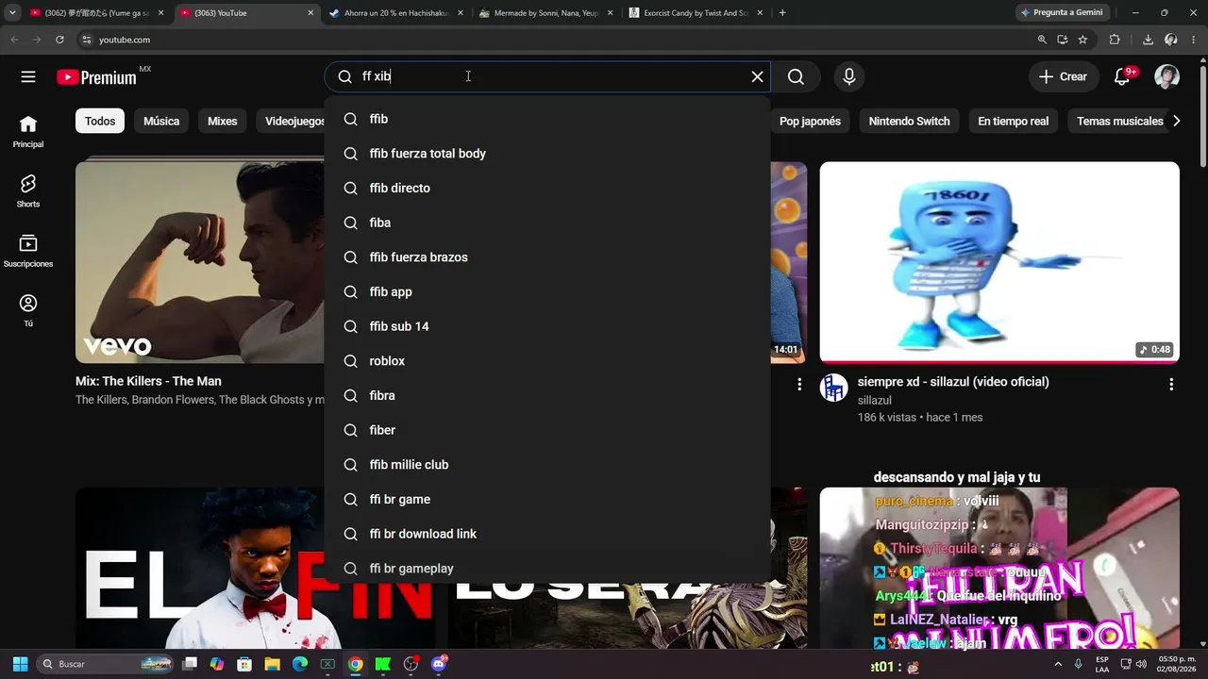Select the Temas musicales filter chip
Viewport: 1208px width, 679px height.
click(x=1120, y=121)
